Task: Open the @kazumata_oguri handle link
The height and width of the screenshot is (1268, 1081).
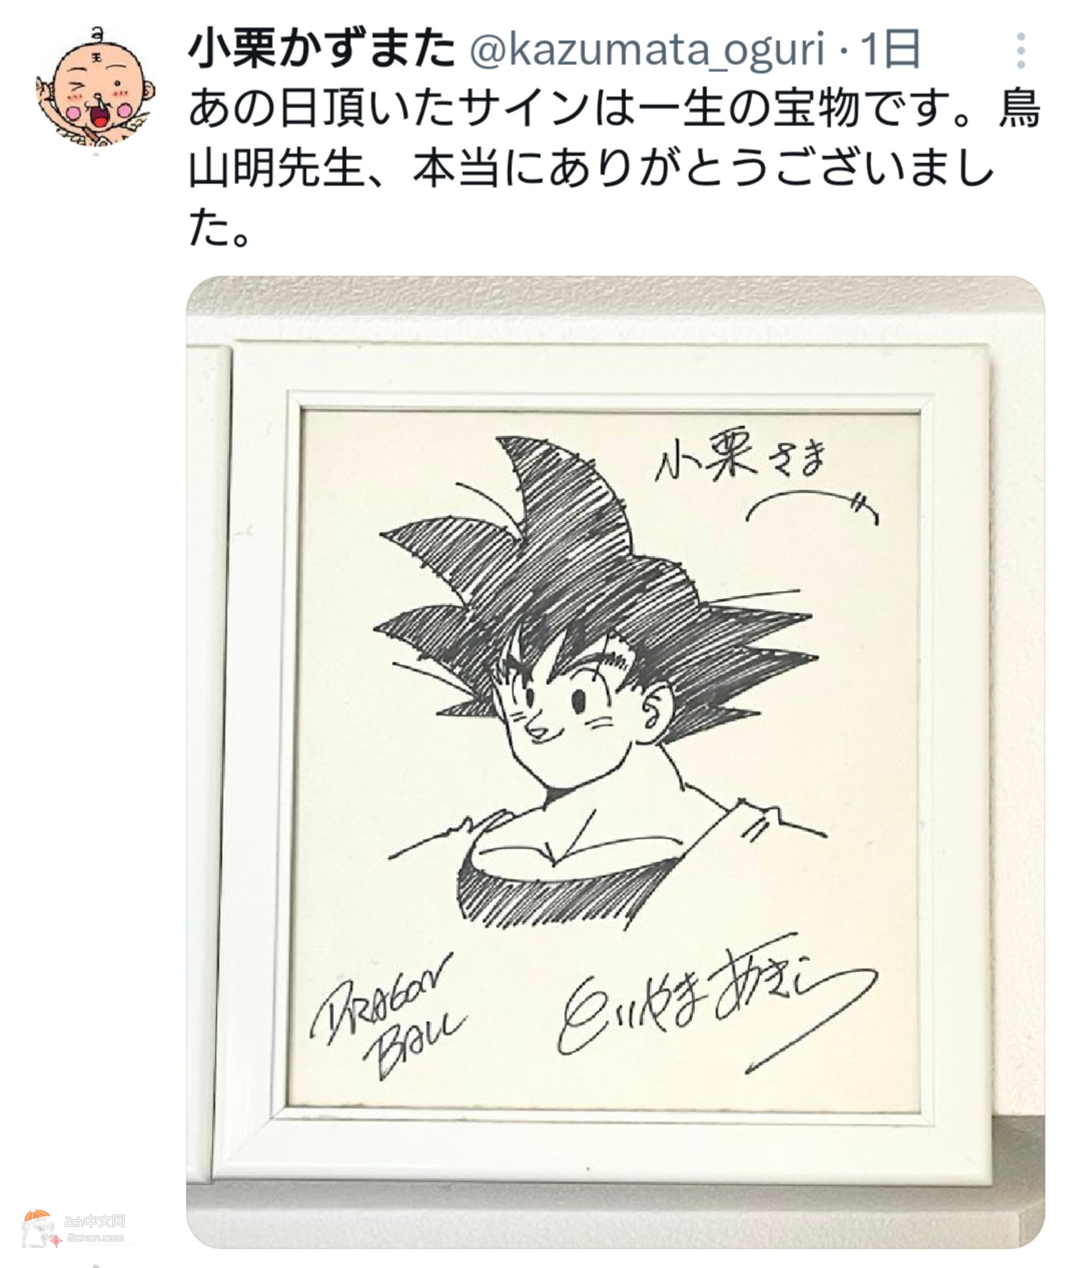Action: (x=646, y=50)
